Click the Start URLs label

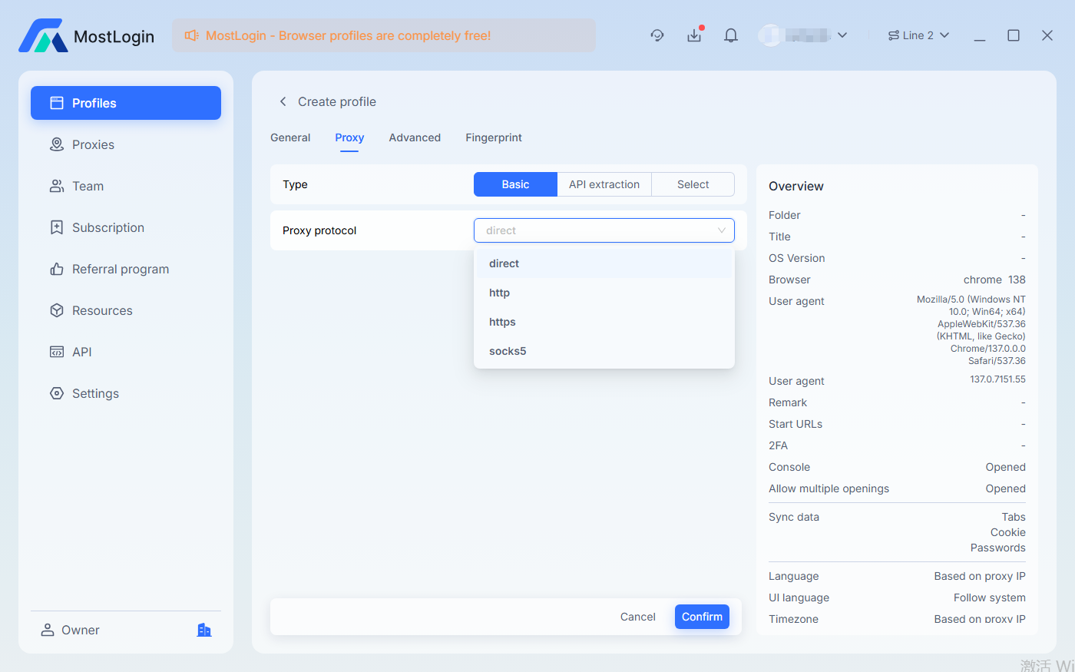(795, 424)
